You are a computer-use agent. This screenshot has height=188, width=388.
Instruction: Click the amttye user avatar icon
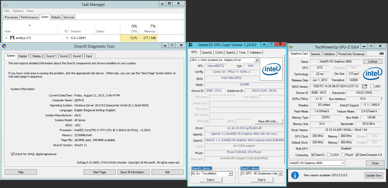(12, 38)
